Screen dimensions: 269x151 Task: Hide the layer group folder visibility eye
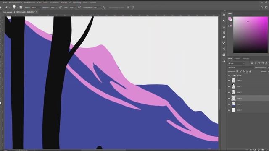[229, 75]
